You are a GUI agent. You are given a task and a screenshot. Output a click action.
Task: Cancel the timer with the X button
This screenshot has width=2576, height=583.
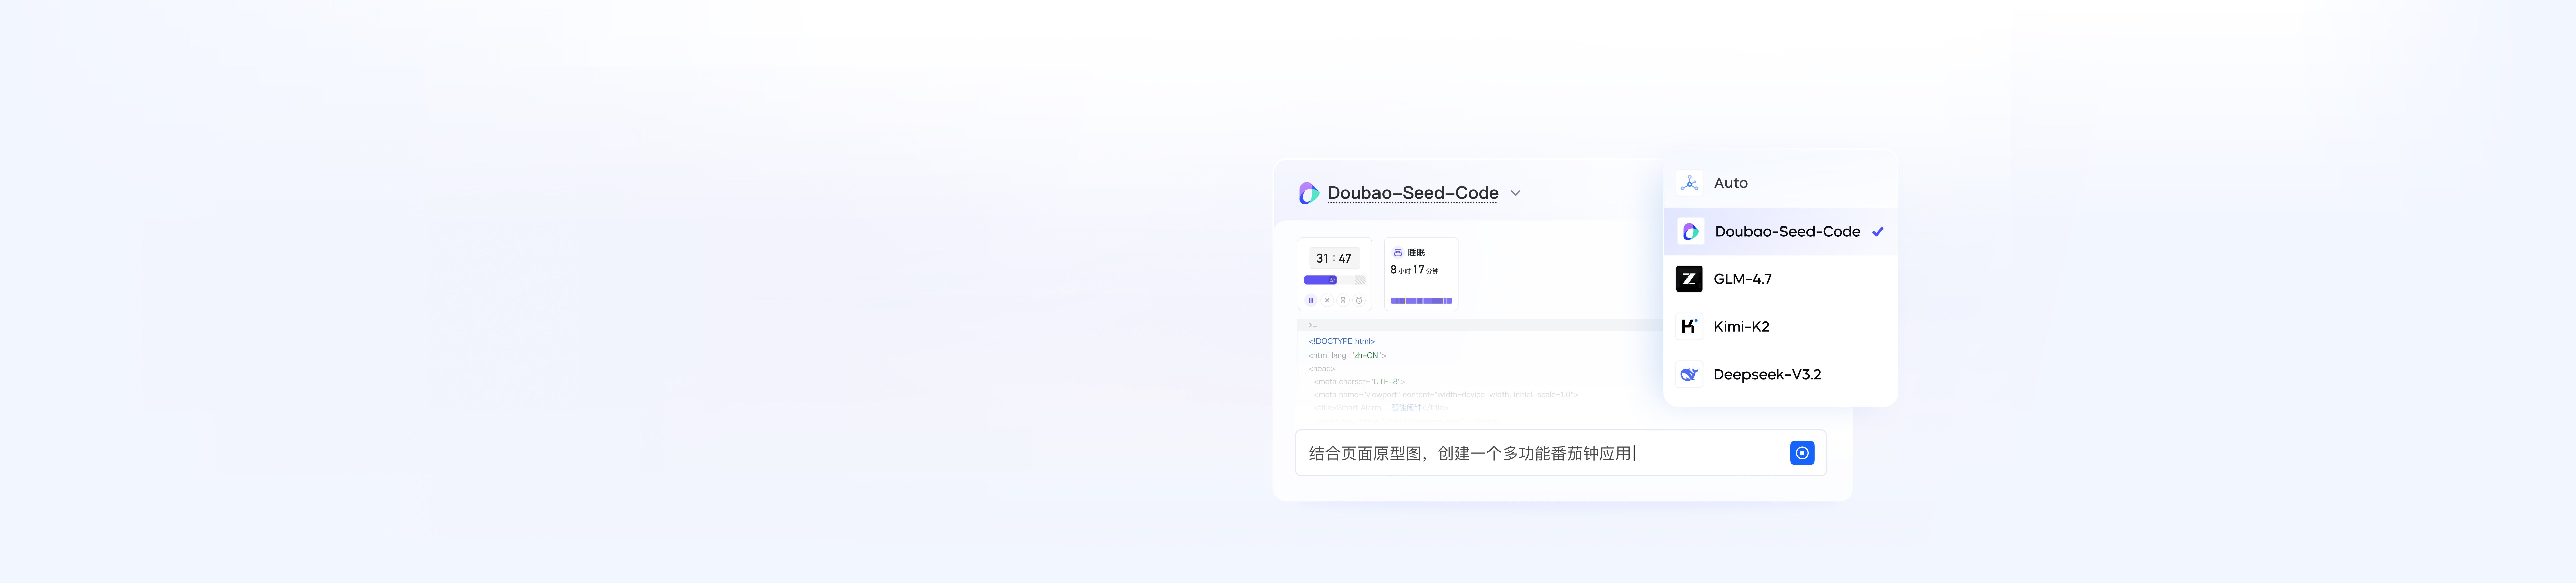(1327, 300)
